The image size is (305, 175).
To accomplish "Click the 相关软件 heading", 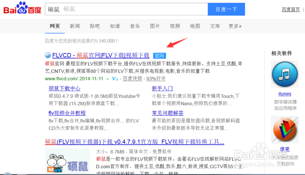I will pos(282,53).
